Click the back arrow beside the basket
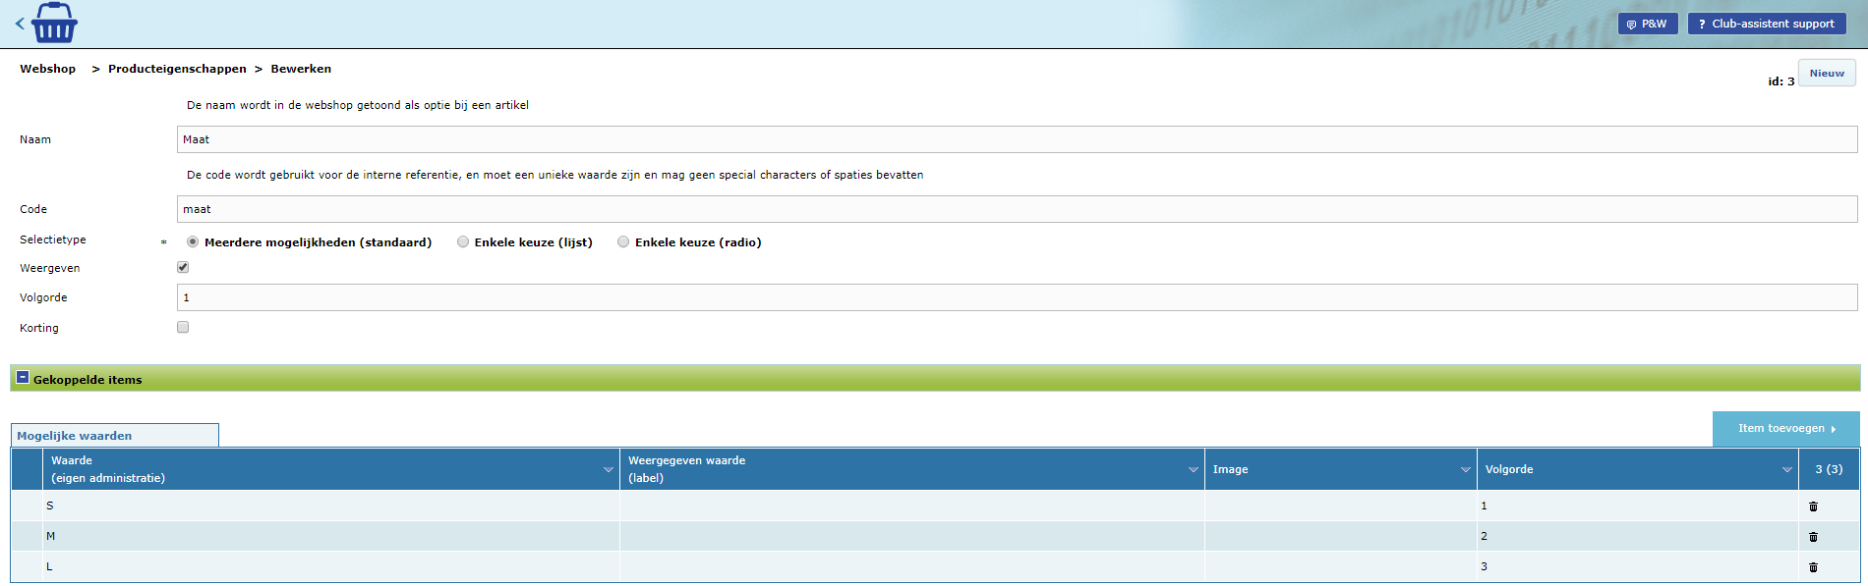The width and height of the screenshot is (1868, 586). coord(20,24)
